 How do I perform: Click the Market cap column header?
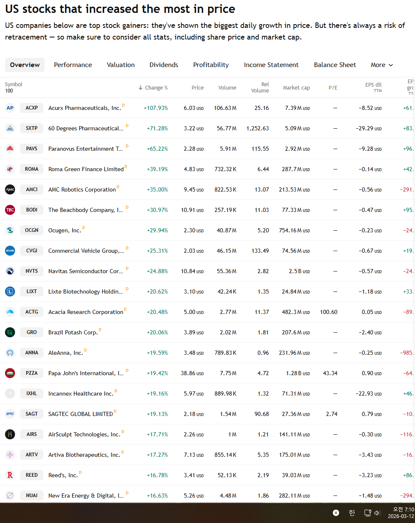point(297,88)
